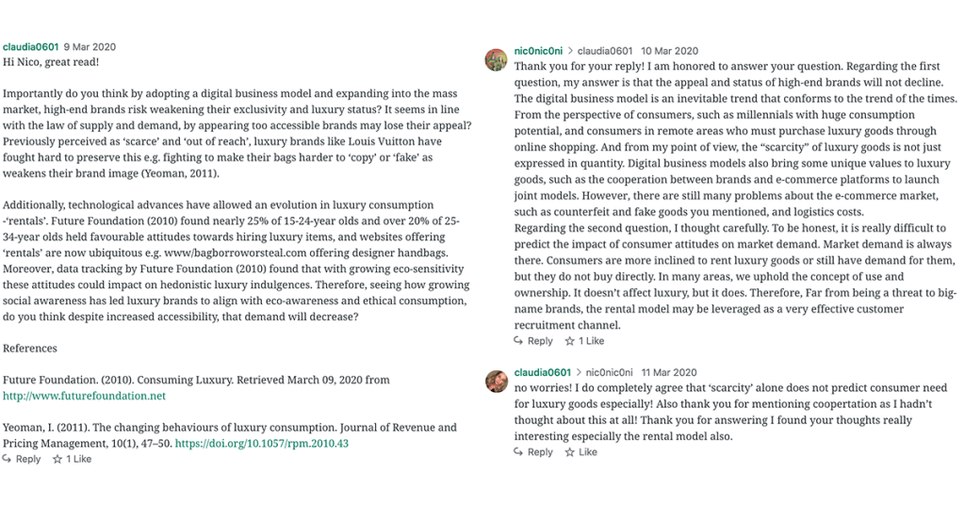Open claudia0601 username on the 9 Mar comment
964x506 pixels.
pos(30,46)
